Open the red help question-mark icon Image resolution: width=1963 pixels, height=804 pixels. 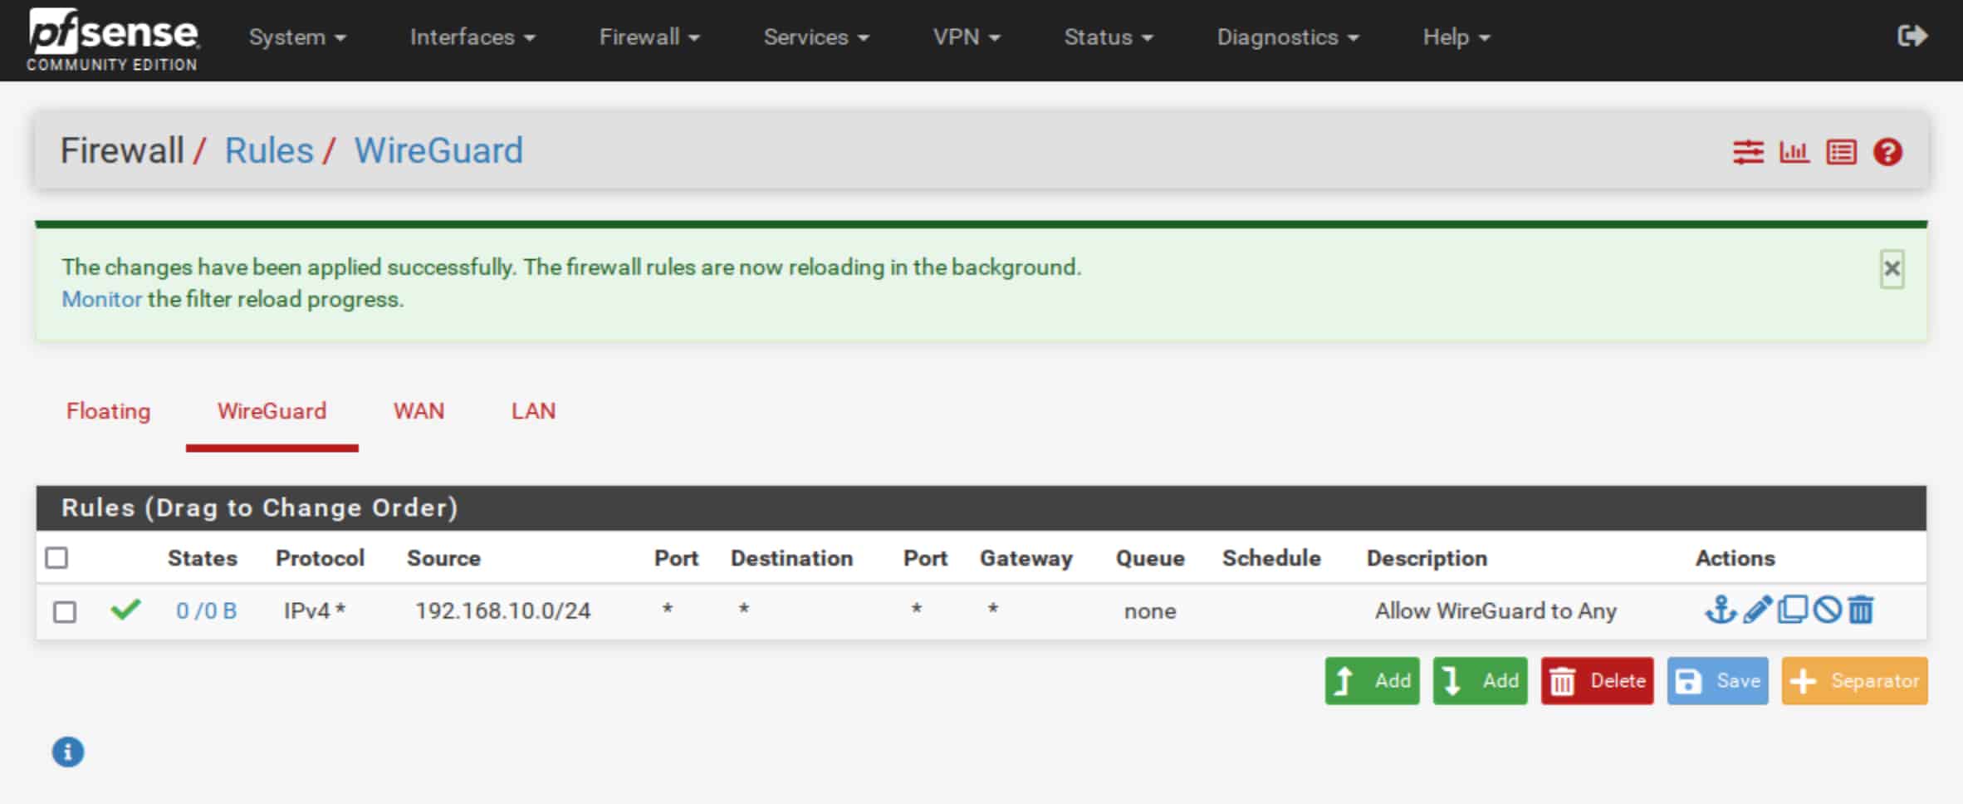[1887, 152]
